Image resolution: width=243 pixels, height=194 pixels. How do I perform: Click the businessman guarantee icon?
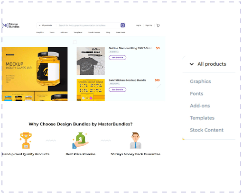[135, 141]
